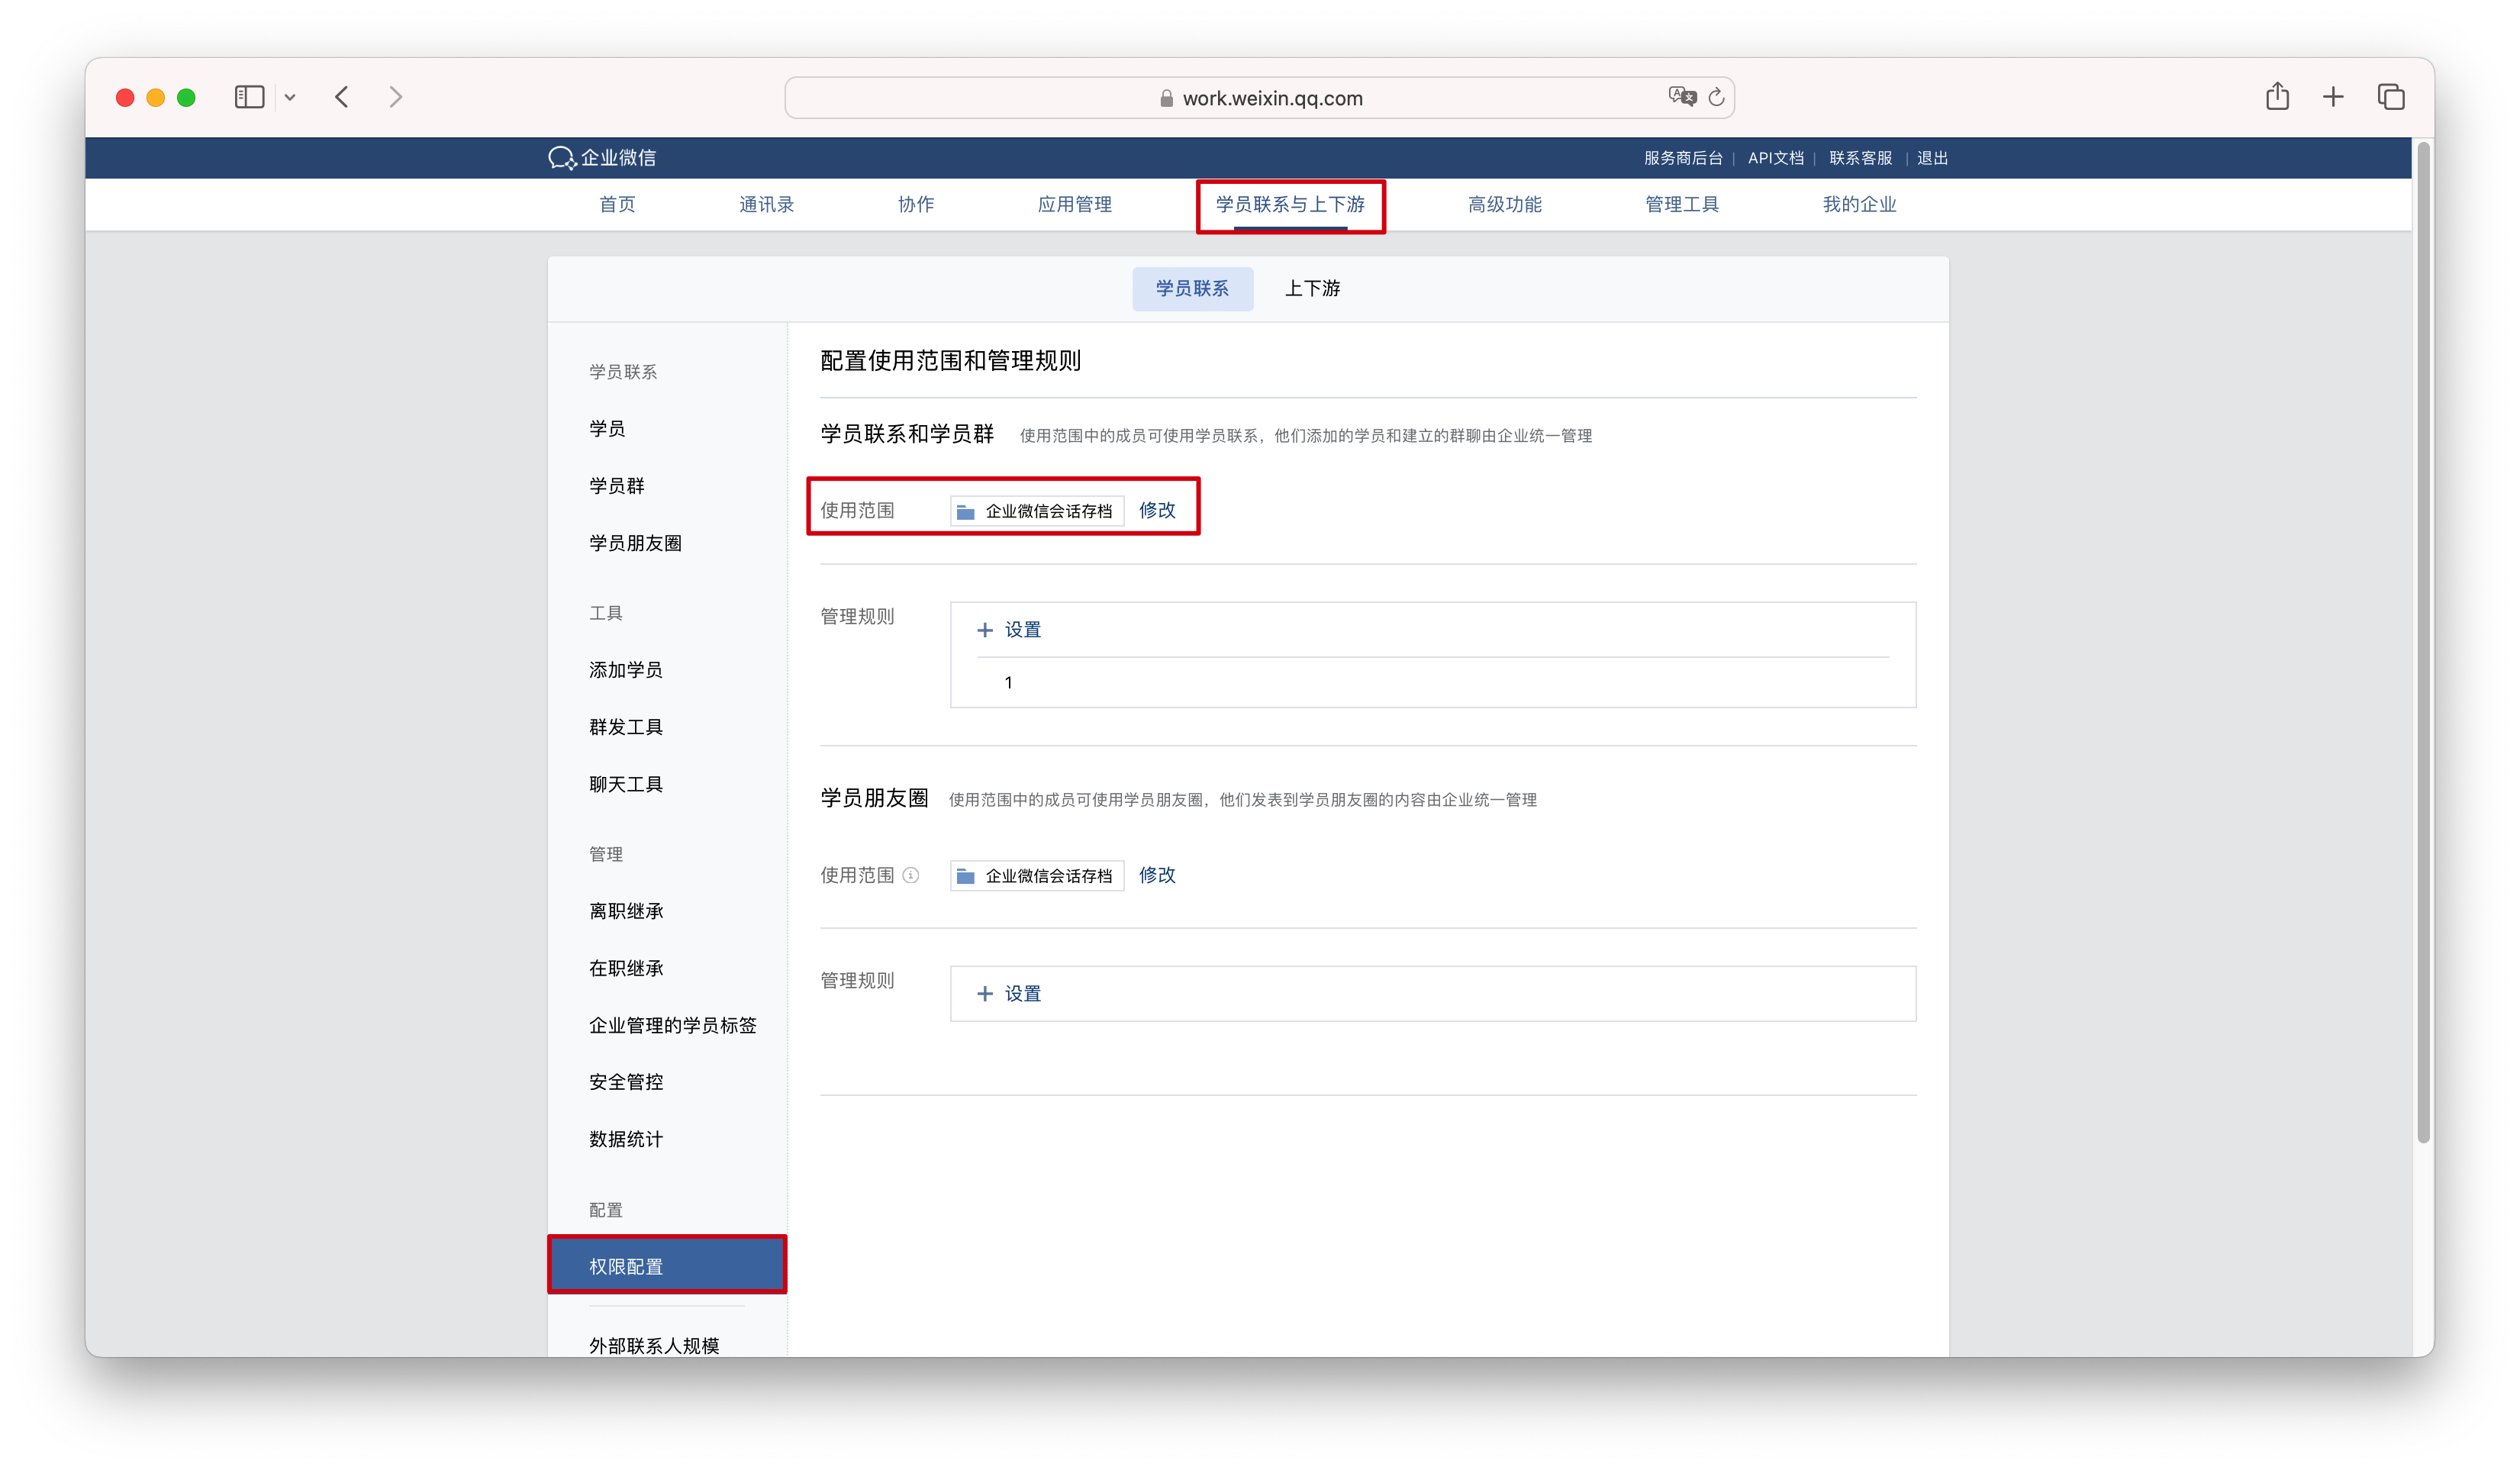
Task: Click the info icon next to 学员朋友圈 使用范围
Action: tap(910, 875)
